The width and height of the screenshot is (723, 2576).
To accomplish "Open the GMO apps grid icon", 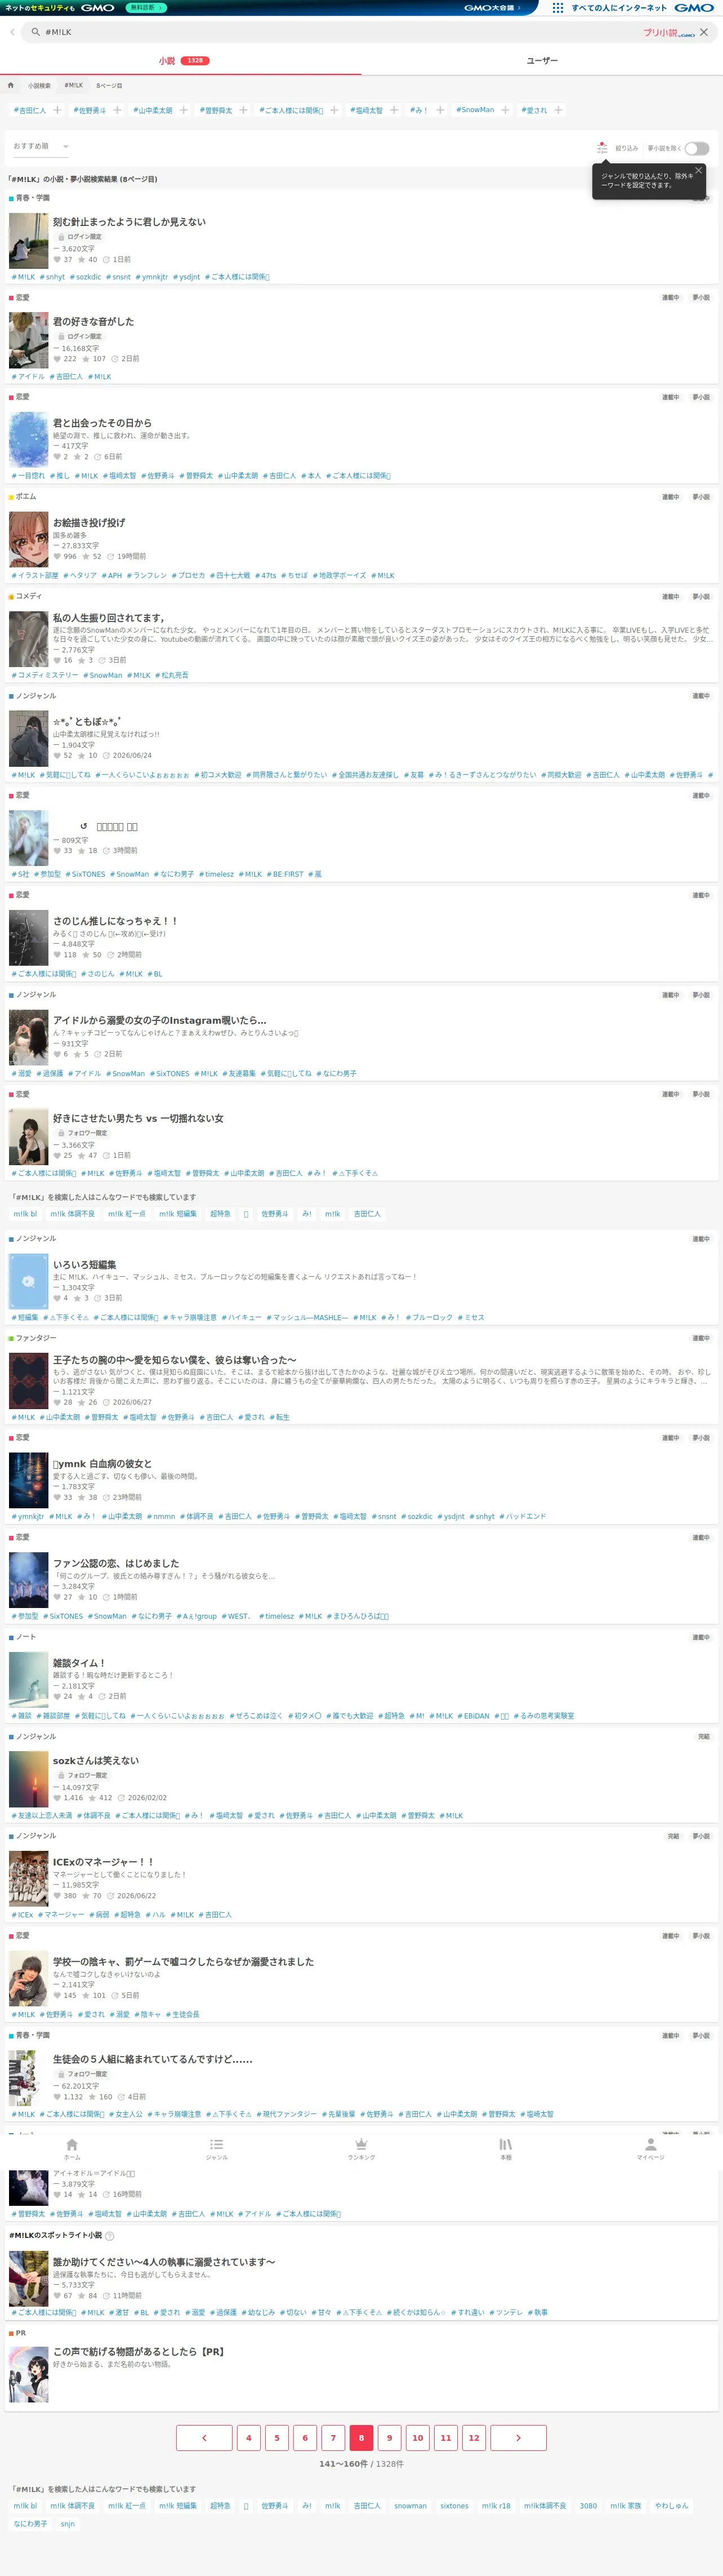I will pos(558,7).
